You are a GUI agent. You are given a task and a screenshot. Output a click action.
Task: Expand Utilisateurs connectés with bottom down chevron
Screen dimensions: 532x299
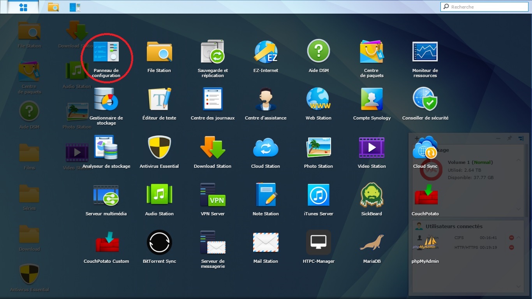(518, 287)
